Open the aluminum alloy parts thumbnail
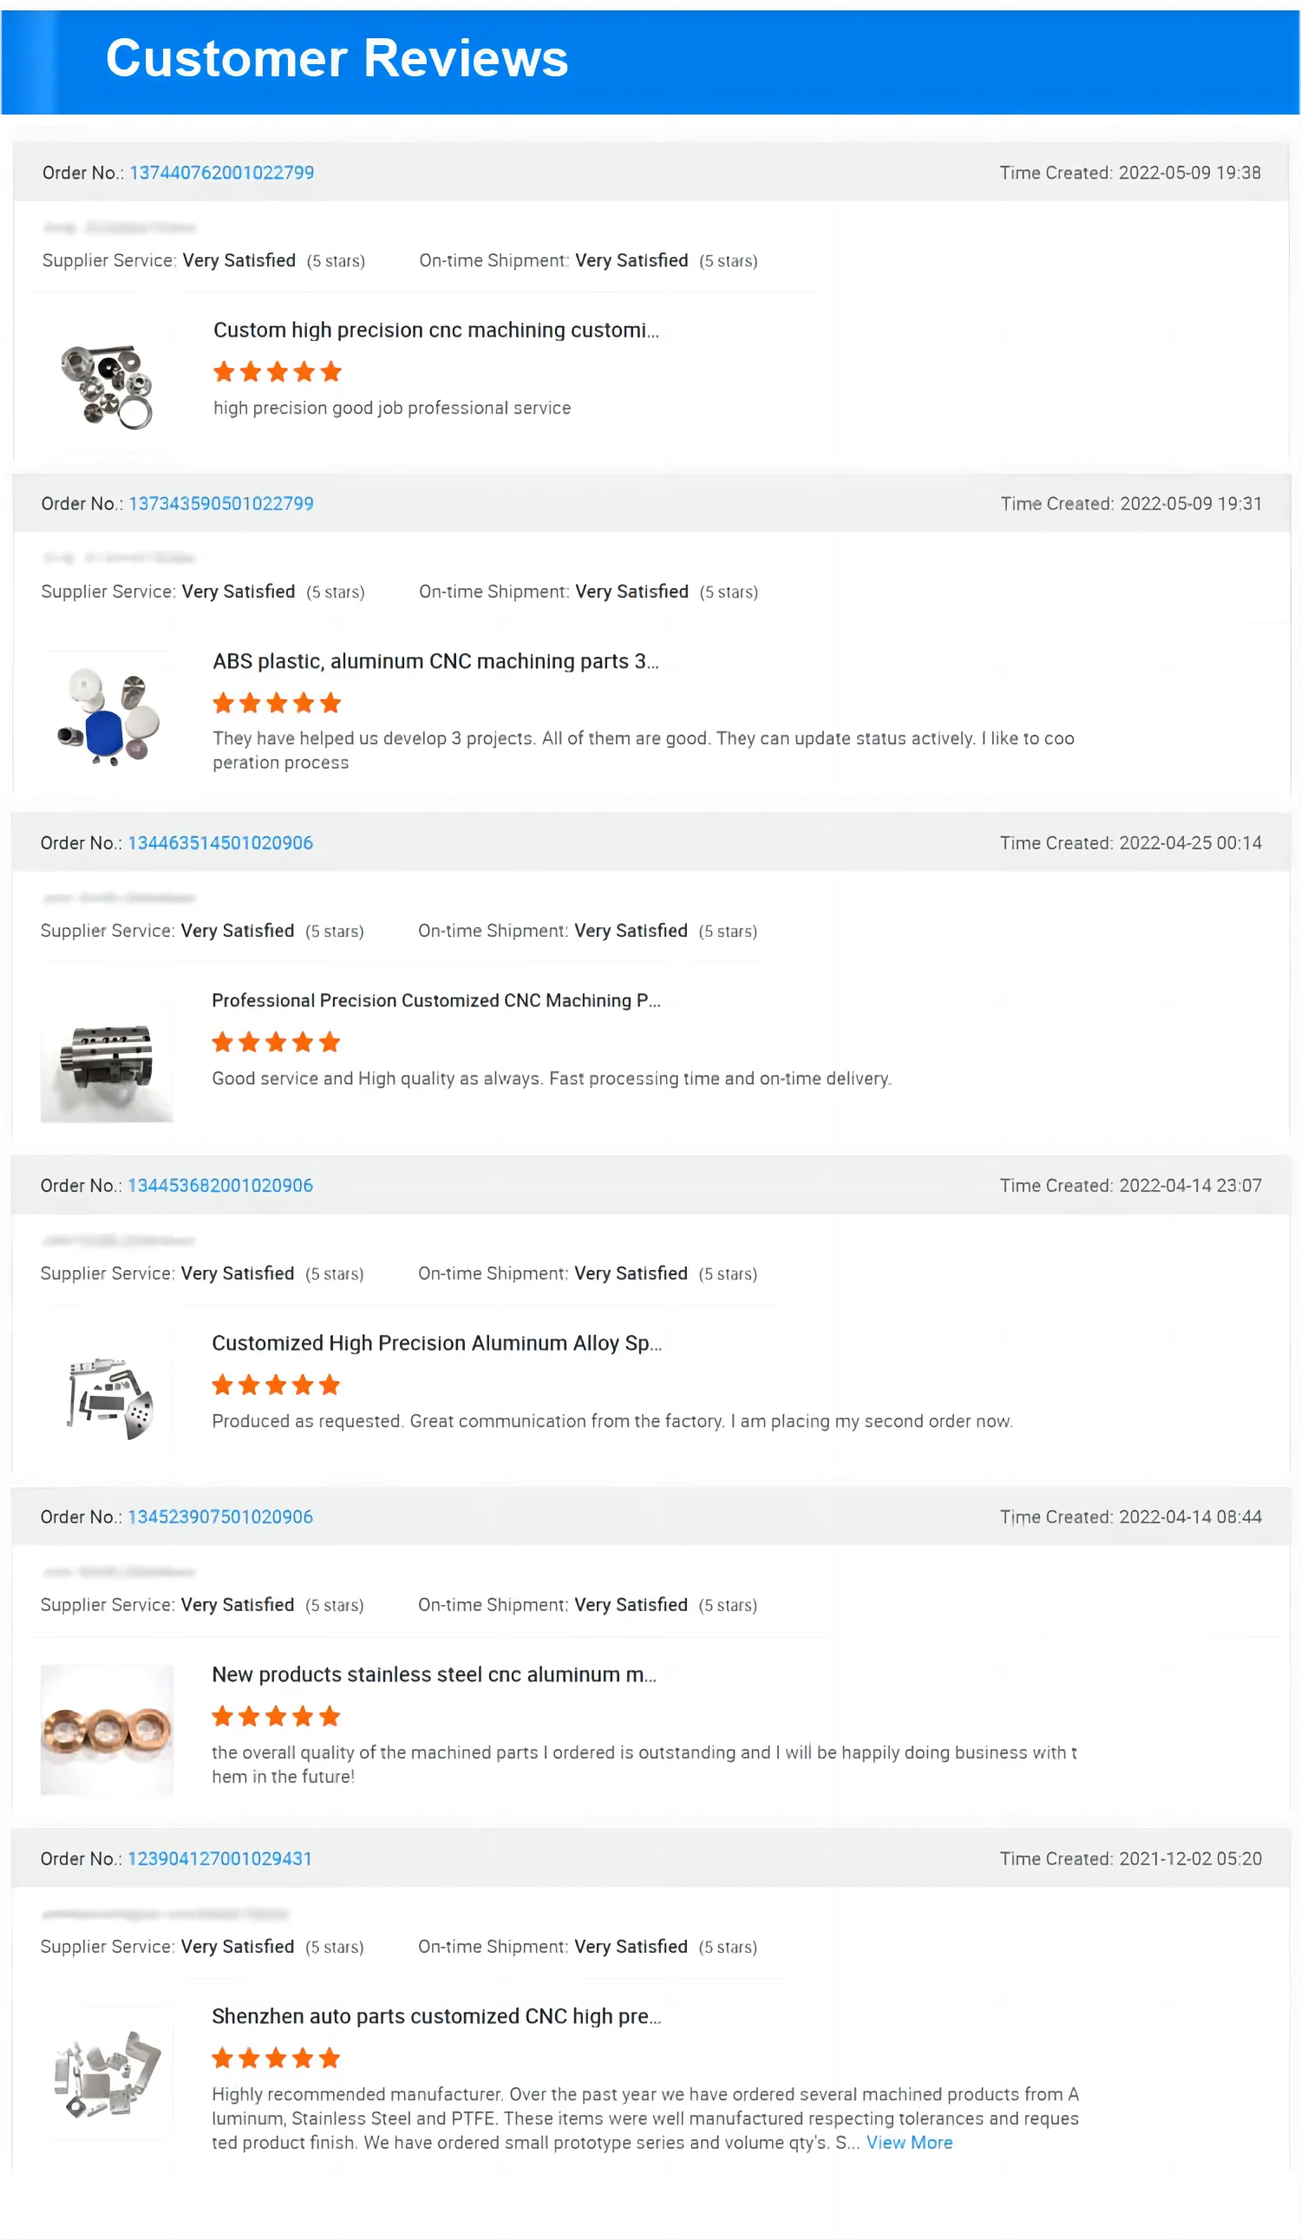 (107, 1398)
